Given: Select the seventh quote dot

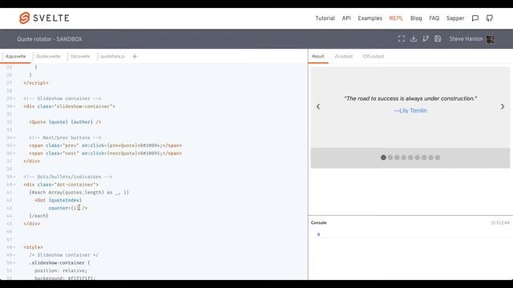Looking at the screenshot, I should (424, 158).
